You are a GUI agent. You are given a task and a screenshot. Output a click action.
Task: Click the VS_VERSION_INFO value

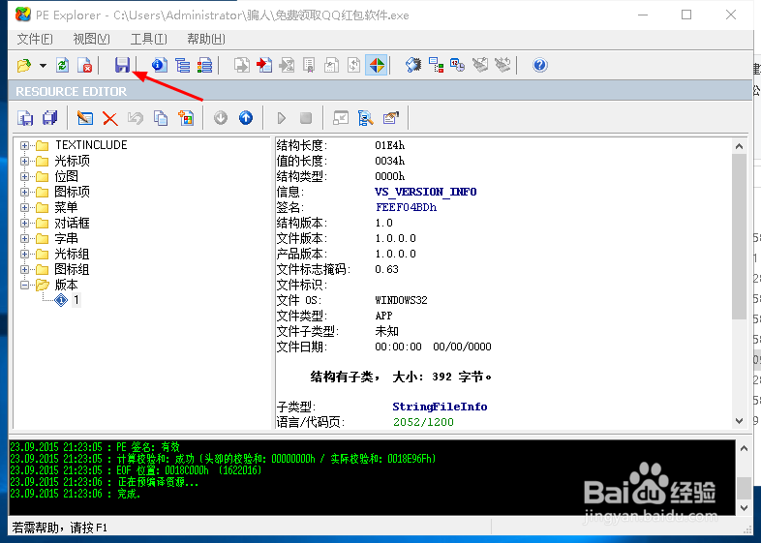426,192
